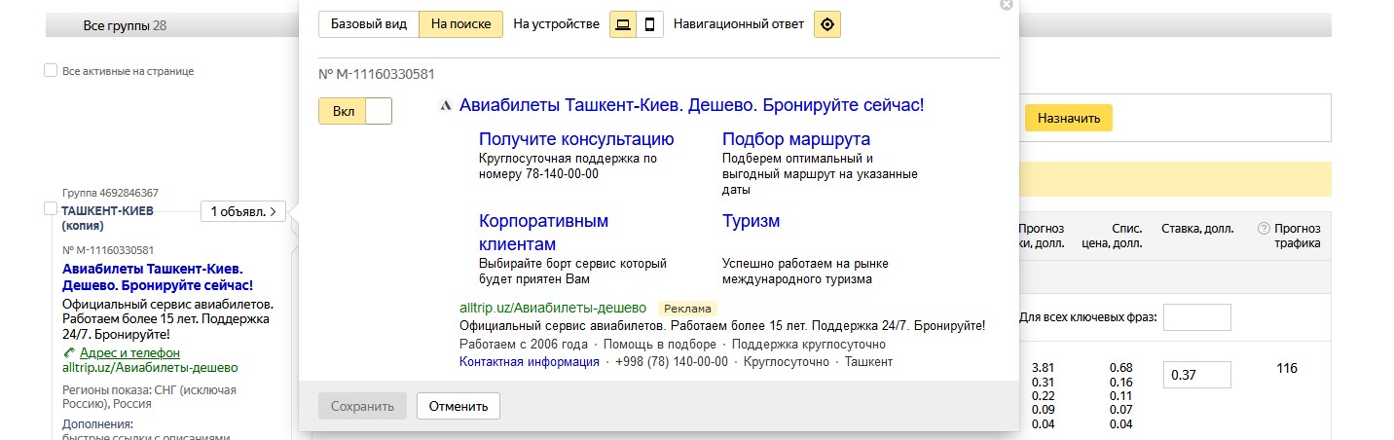Image resolution: width=1394 pixels, height=440 pixels.
Task: Open Все группы 28 tab
Action: 125,25
